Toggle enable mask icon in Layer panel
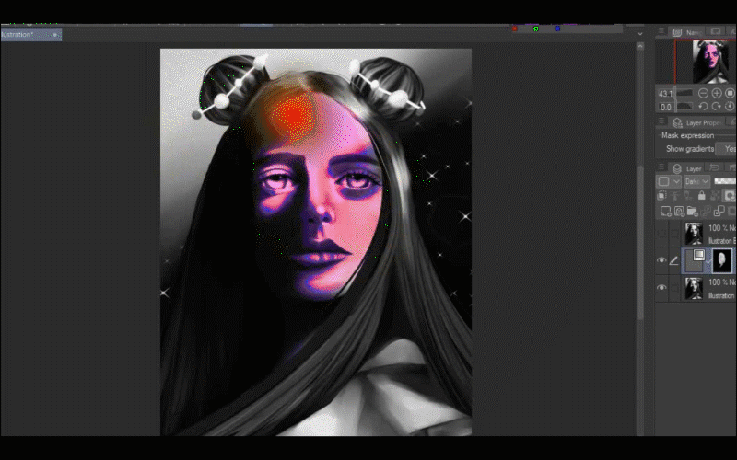Viewport: 737px width, 460px height. (x=730, y=195)
